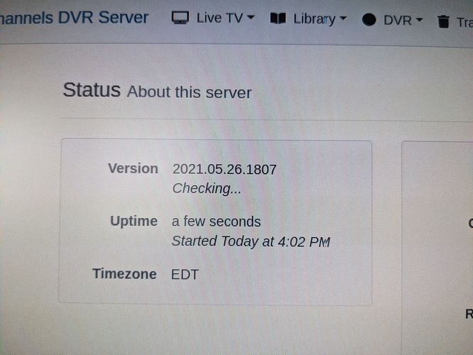Expand the Live TV dropdown arrow
473x355 pixels.
(251, 17)
